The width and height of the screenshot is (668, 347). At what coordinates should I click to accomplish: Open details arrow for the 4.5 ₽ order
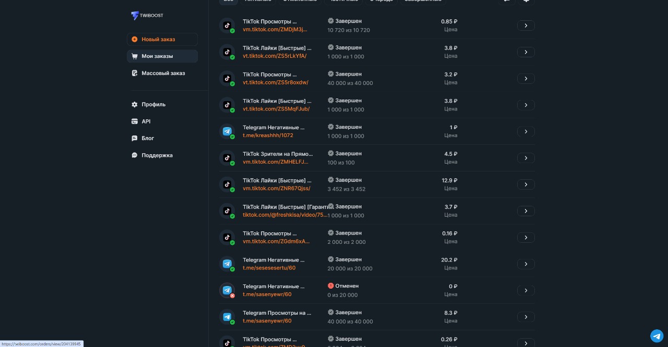(526, 158)
